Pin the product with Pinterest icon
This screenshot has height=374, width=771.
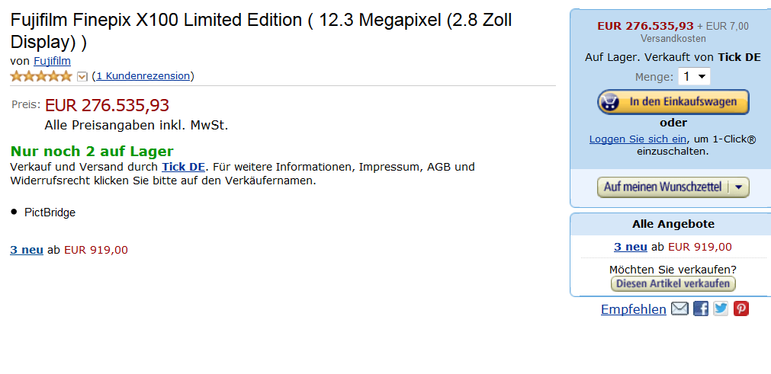740,309
